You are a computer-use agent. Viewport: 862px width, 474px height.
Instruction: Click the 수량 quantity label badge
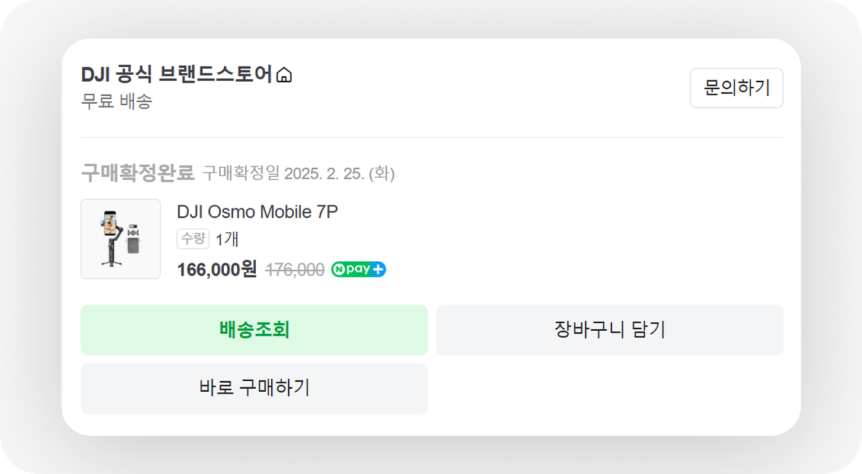192,239
